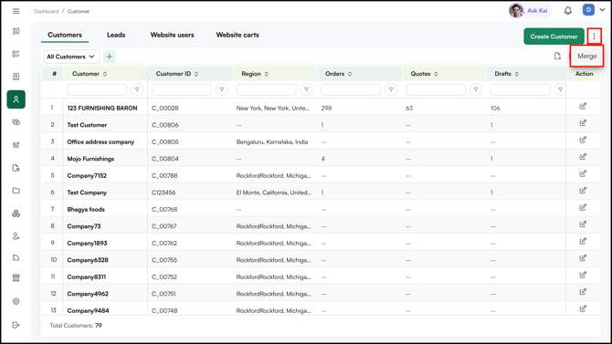Edit the Company73 row
The height and width of the screenshot is (344, 612).
[x=583, y=224]
